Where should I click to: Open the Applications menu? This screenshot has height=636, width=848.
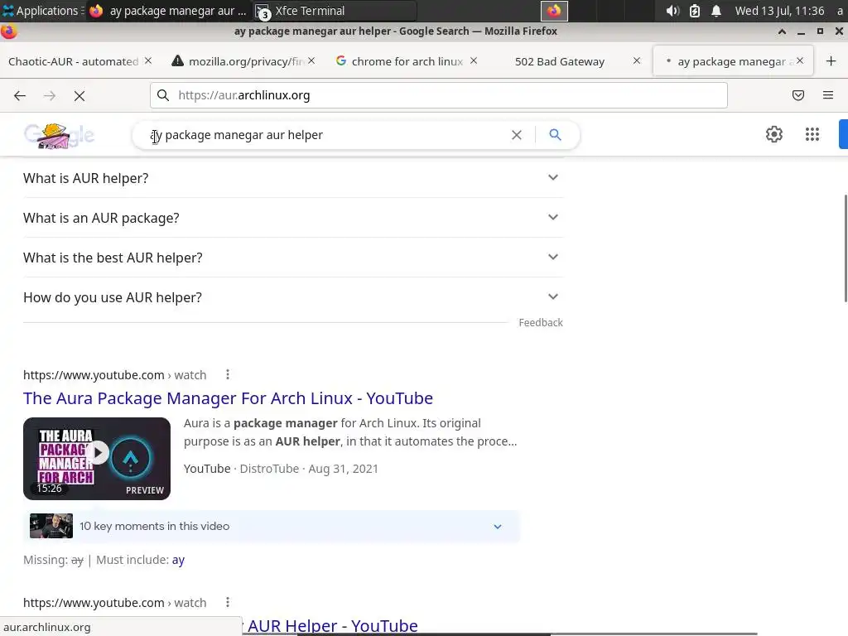click(41, 11)
